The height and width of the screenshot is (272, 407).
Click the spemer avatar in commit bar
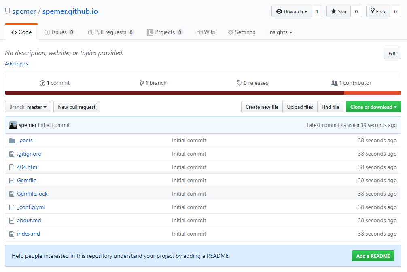tap(13, 125)
